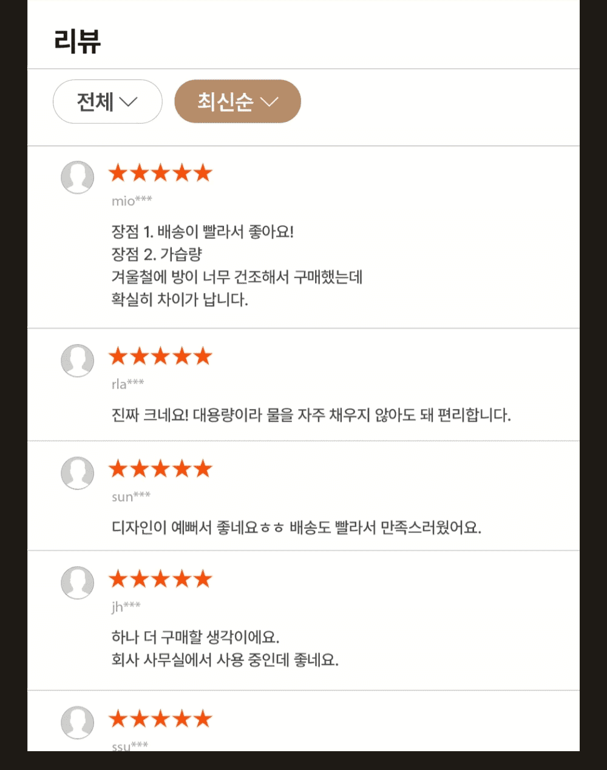Screen dimensions: 607x770
Task: Click the jh*** reviewer profile avatar
Action: [x=78, y=583]
